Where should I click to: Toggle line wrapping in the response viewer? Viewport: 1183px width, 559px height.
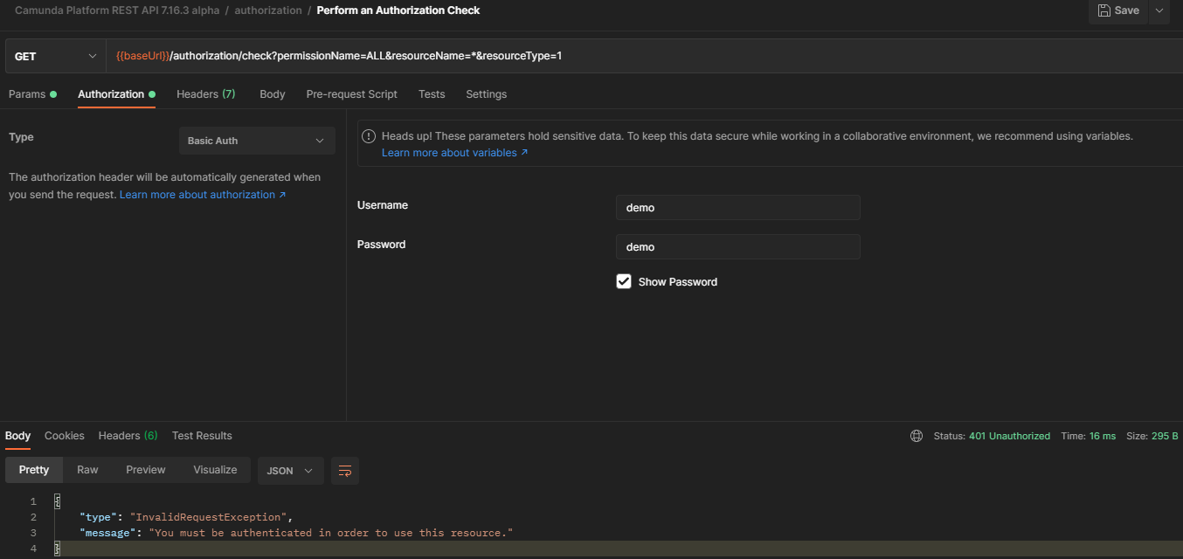tap(344, 471)
